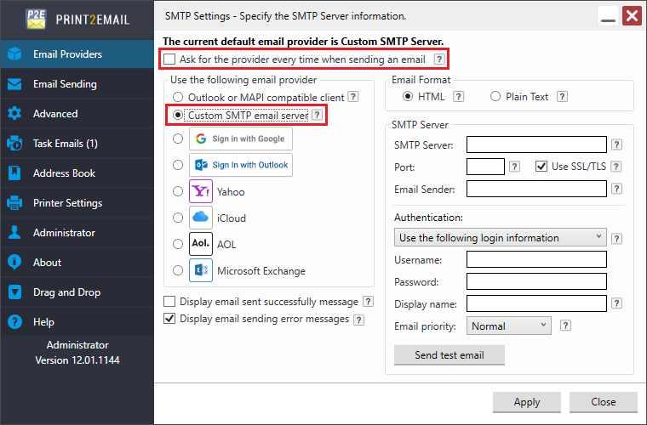Screen dimensions: 647x425
Task: Click the Apply button
Action: point(526,402)
